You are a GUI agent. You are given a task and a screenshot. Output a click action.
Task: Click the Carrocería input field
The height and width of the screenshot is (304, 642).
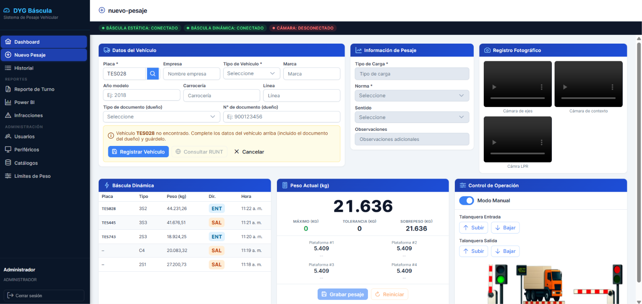[x=222, y=95]
